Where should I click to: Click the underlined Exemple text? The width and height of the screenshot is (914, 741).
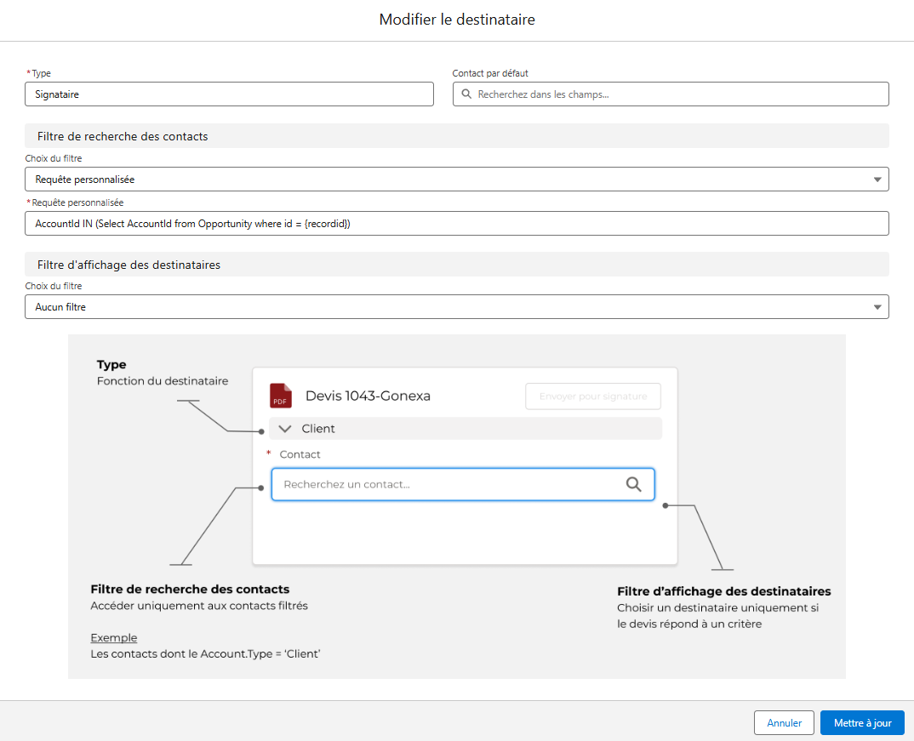[114, 638]
